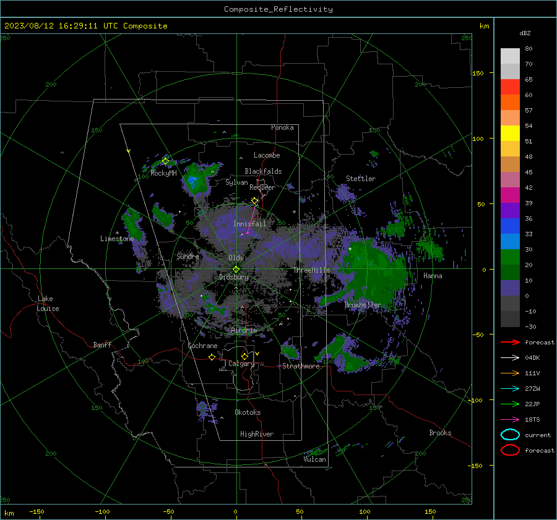Image resolution: width=557 pixels, height=520 pixels.
Task: Click the 10 dBZ indigo color swatch
Action: click(x=510, y=288)
